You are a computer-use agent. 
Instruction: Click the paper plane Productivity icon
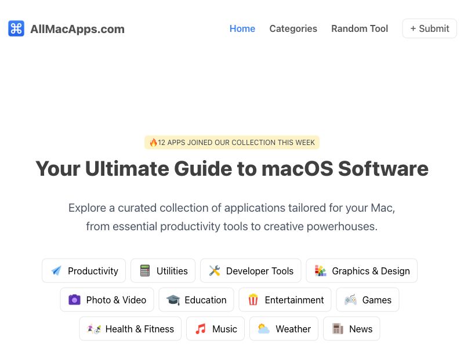[x=56, y=270]
